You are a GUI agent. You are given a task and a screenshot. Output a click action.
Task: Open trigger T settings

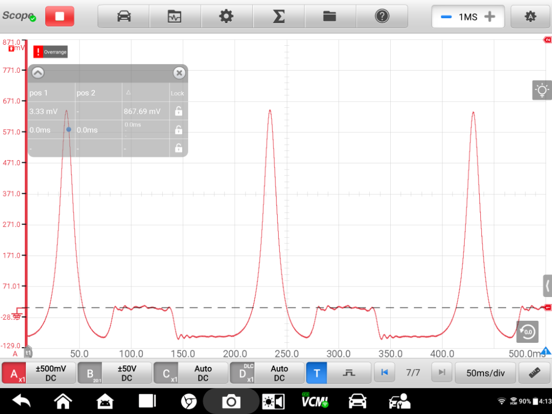pyautogui.click(x=316, y=373)
